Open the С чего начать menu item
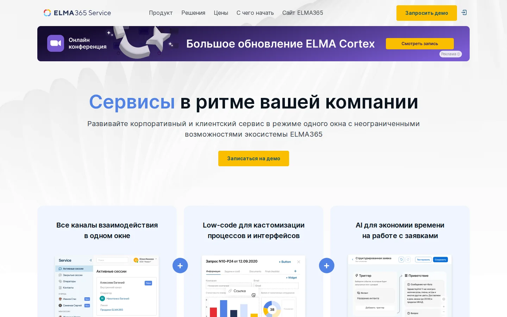The width and height of the screenshot is (507, 317). [255, 13]
